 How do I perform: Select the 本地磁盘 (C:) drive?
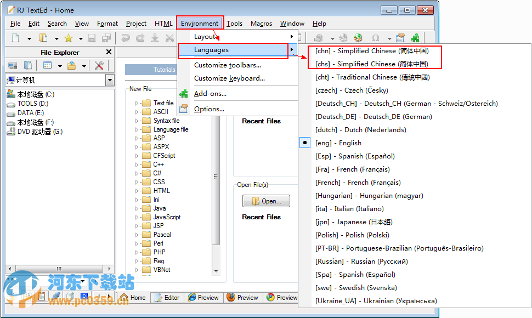(31, 94)
